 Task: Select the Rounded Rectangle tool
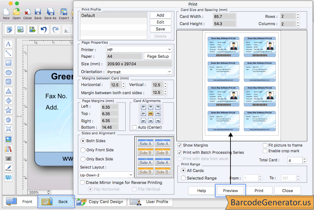pos(8,82)
